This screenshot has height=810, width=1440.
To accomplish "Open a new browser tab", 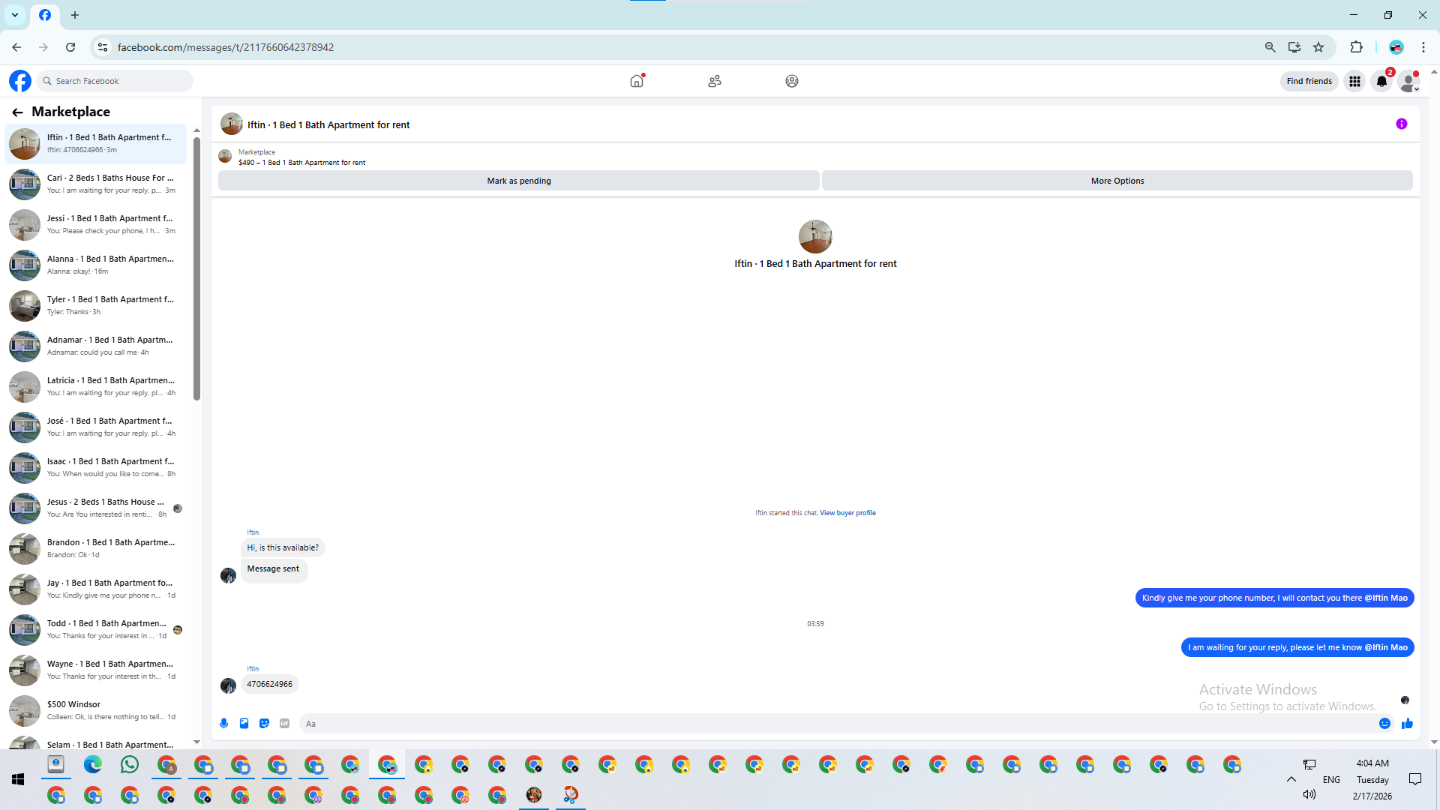I will (75, 15).
